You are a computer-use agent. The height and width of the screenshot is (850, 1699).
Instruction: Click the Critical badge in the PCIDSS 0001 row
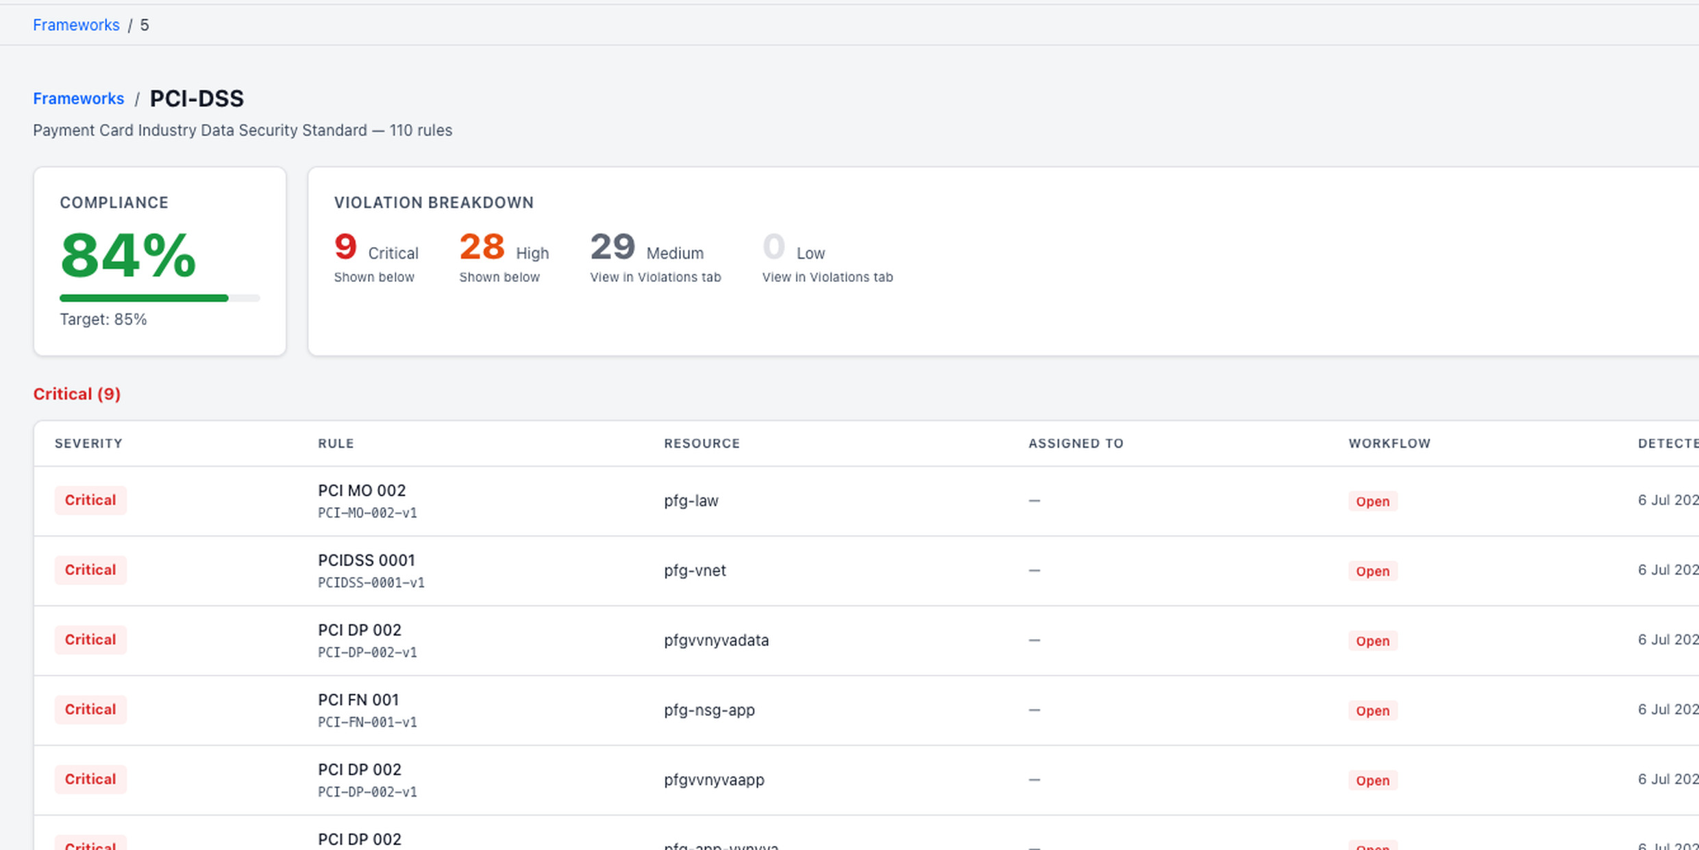tap(90, 570)
